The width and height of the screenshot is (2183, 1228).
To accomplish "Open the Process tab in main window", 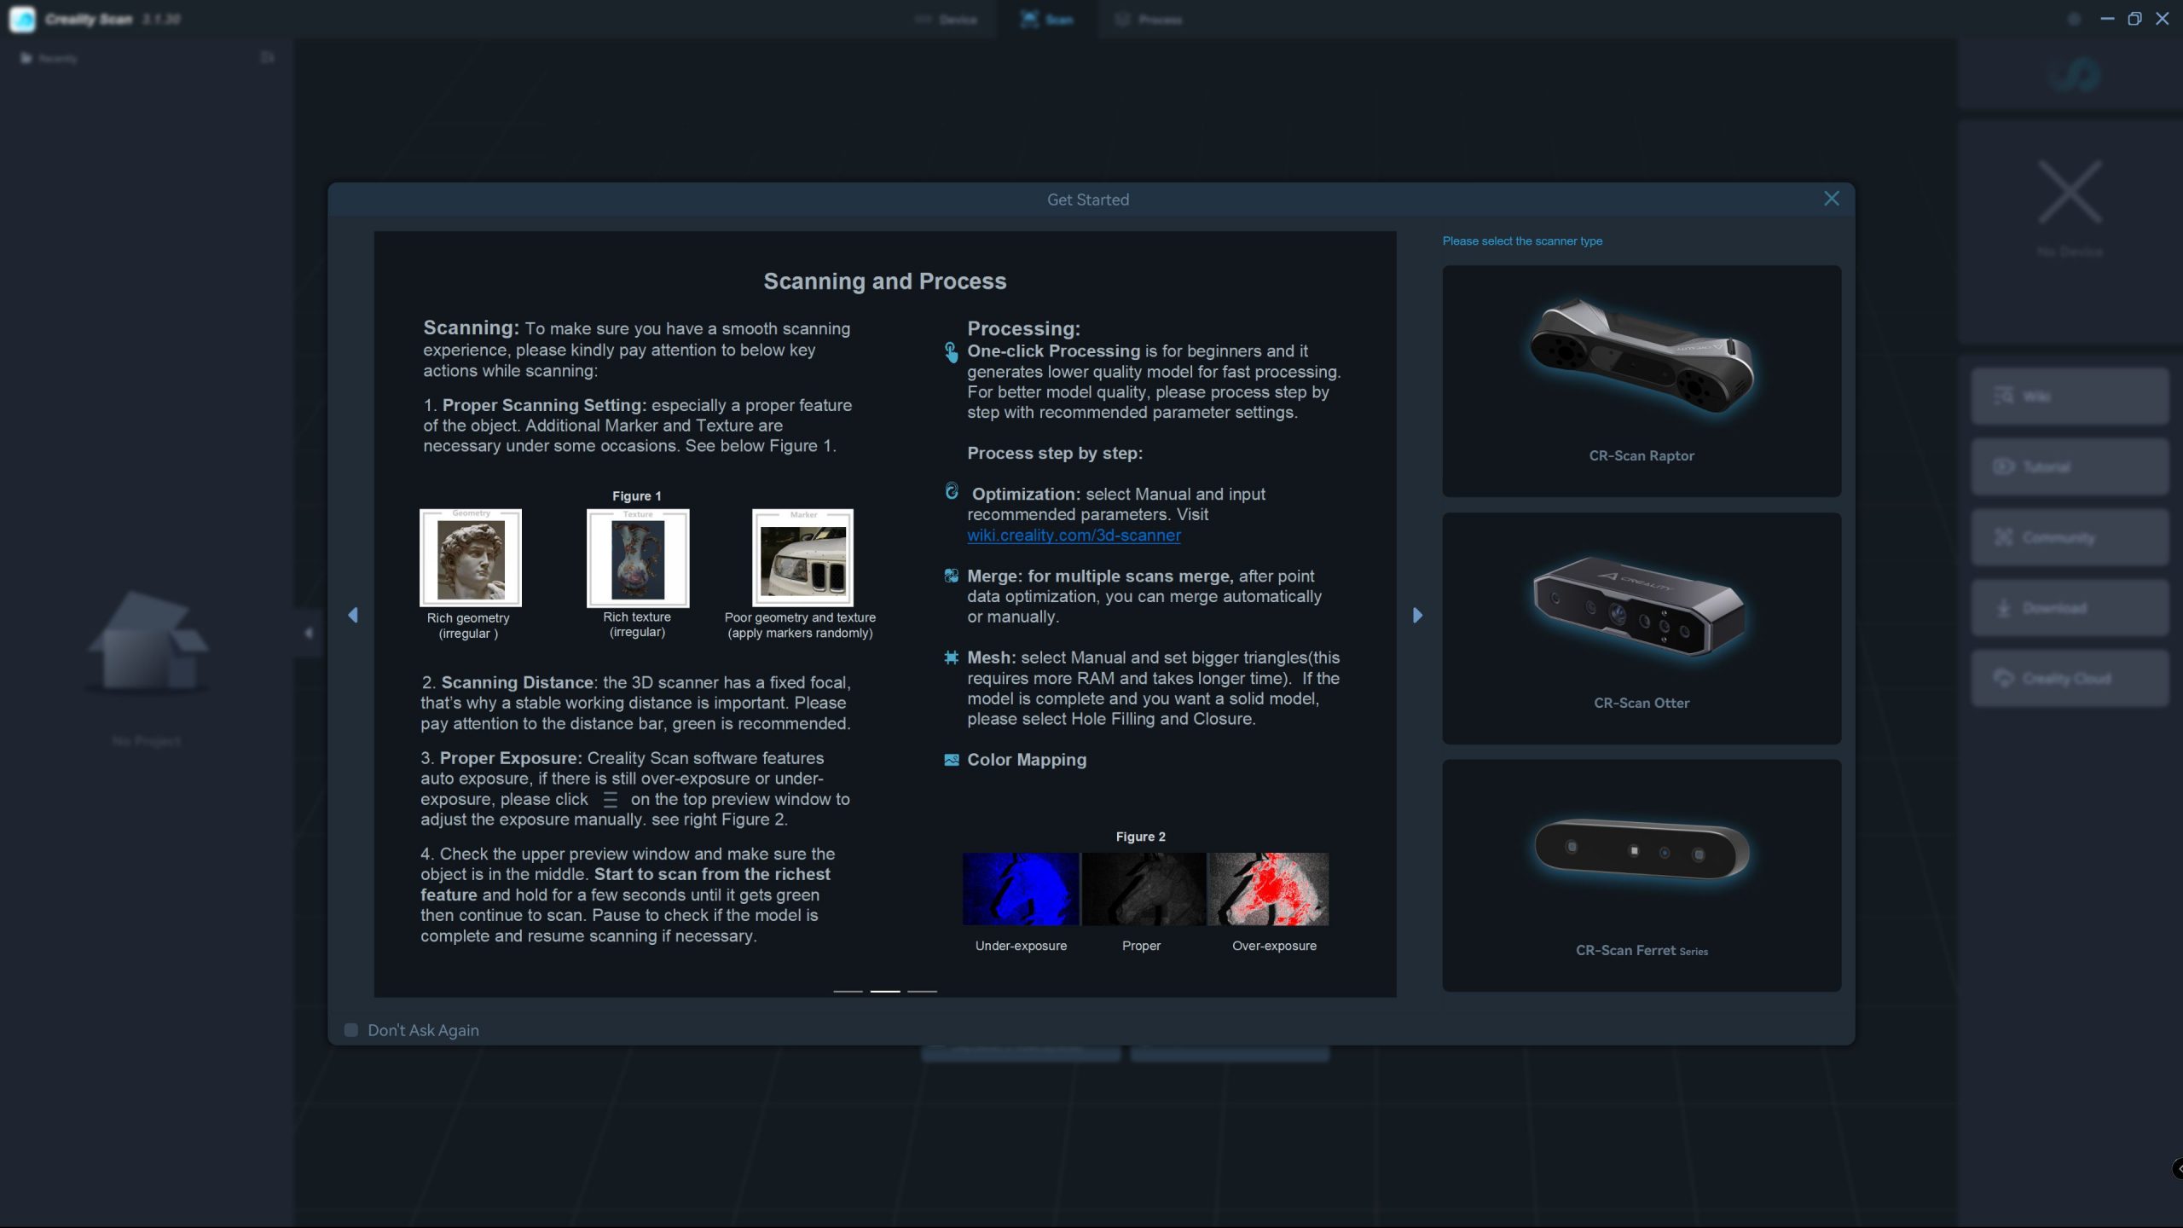I will [1149, 19].
